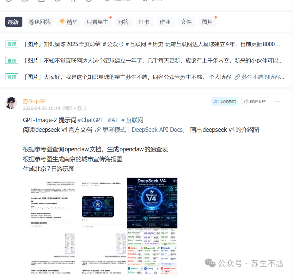This screenshot has height=275, width=293.
Task: Show the 图片 filter tab
Action: click(x=207, y=22)
